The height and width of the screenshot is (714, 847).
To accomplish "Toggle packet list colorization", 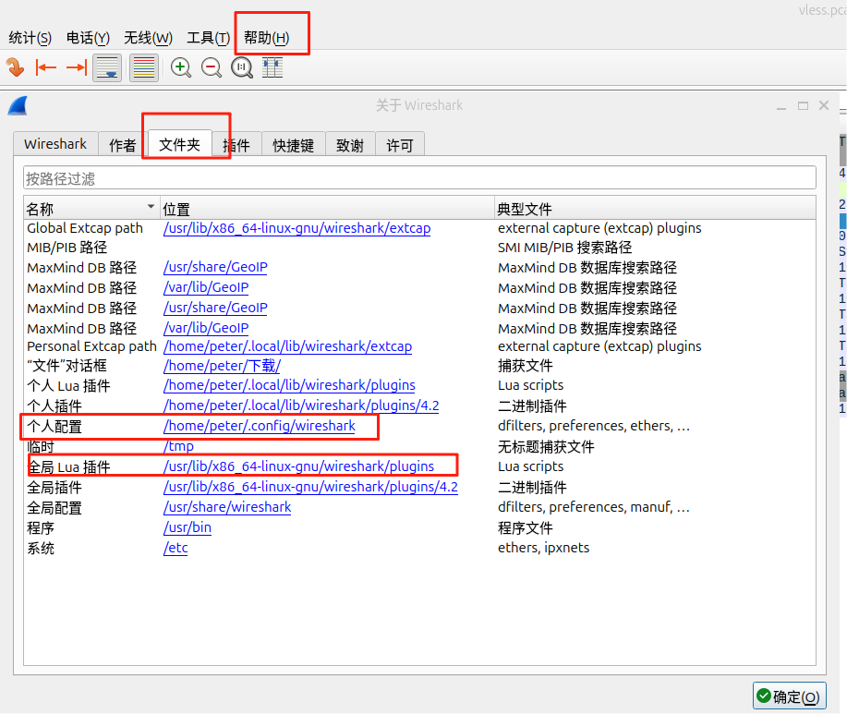I will tap(143, 67).
